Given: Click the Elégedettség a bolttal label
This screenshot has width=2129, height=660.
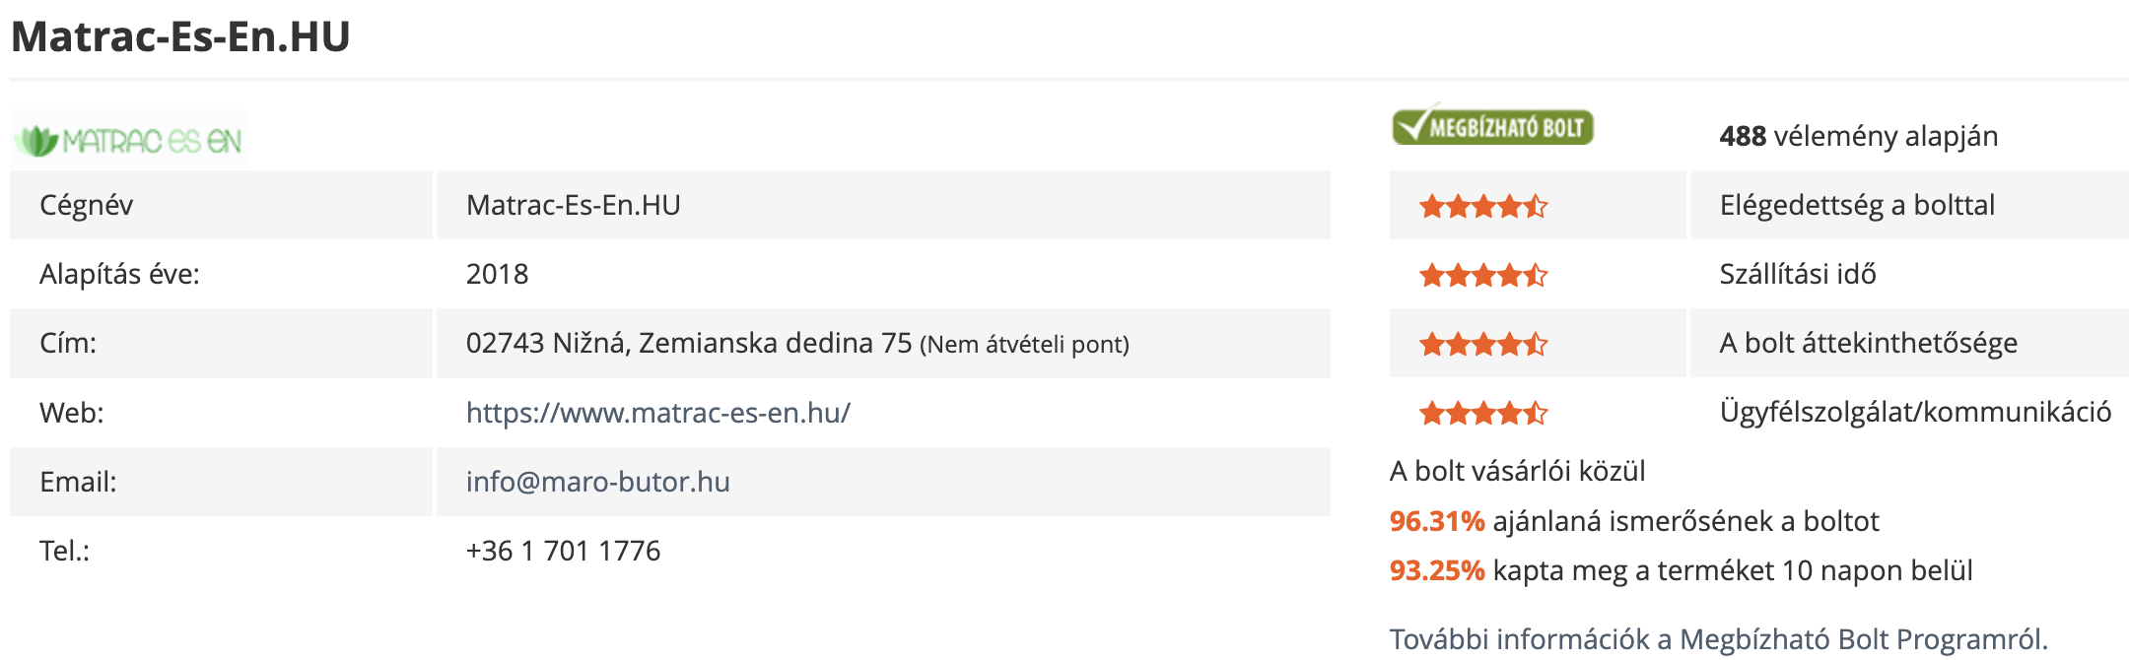Looking at the screenshot, I should (1857, 205).
